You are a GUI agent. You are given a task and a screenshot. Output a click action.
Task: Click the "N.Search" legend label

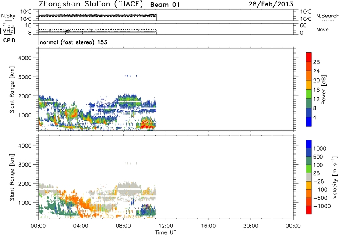click(327, 16)
